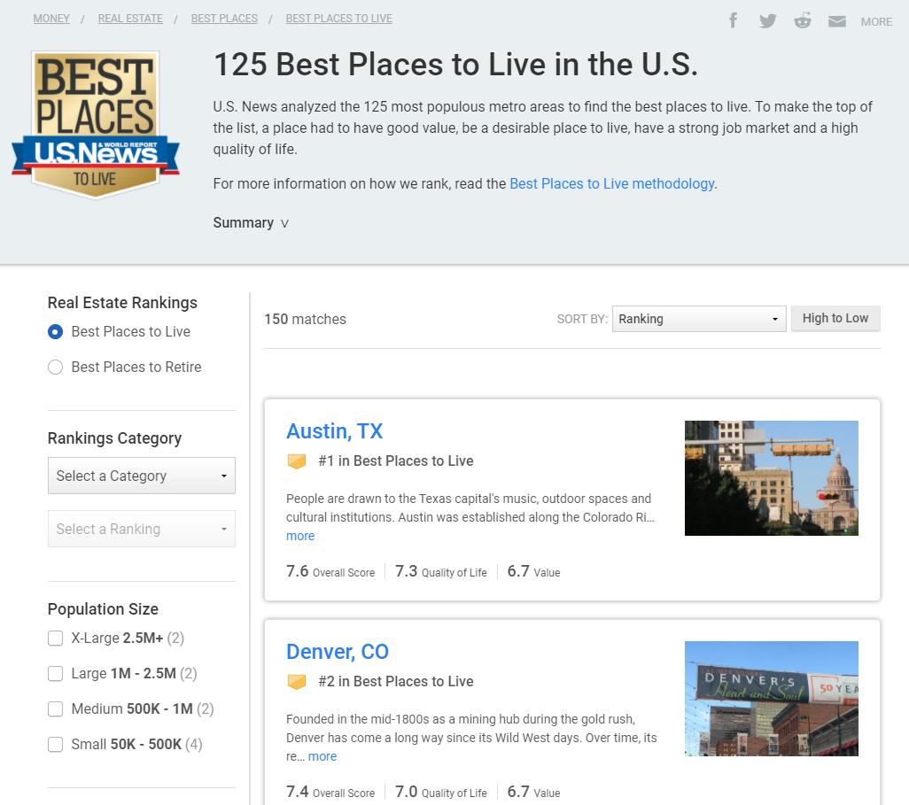Share the article on Reddit
This screenshot has height=805, width=909.
point(803,19)
